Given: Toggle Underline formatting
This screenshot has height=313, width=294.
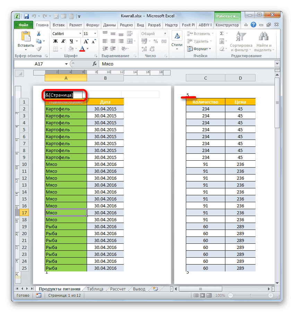Looking at the screenshot, I should point(71,41).
